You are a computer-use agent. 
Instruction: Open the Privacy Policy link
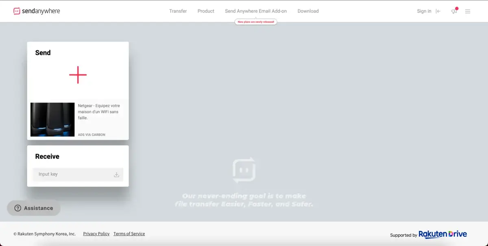(x=96, y=234)
